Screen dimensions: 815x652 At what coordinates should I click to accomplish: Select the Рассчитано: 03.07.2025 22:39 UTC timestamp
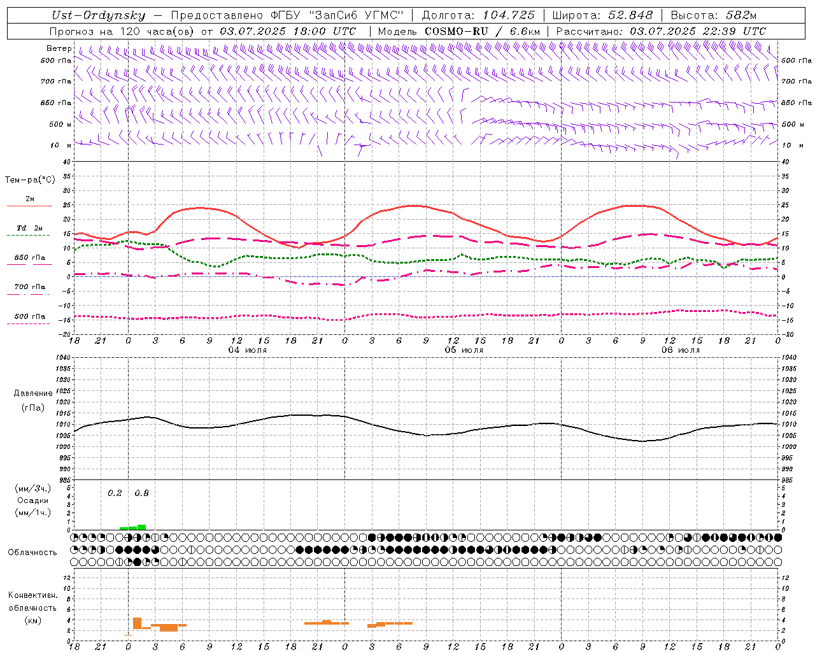(x=661, y=31)
